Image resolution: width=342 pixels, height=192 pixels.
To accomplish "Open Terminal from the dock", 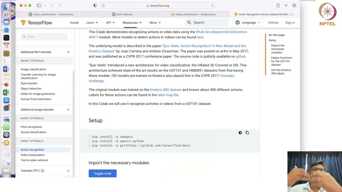I will click(x=6, y=38).
